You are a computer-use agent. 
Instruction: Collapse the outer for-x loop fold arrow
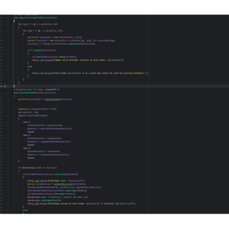[x=7, y=24]
